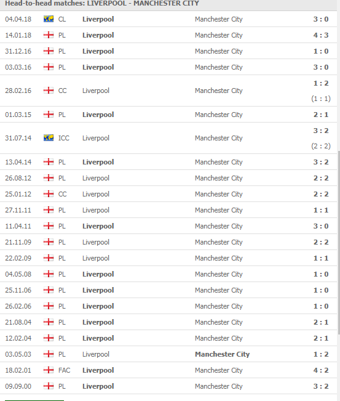Click England flag icon in 14.01.18 row
This screenshot has width=340, height=401.
(x=49, y=35)
